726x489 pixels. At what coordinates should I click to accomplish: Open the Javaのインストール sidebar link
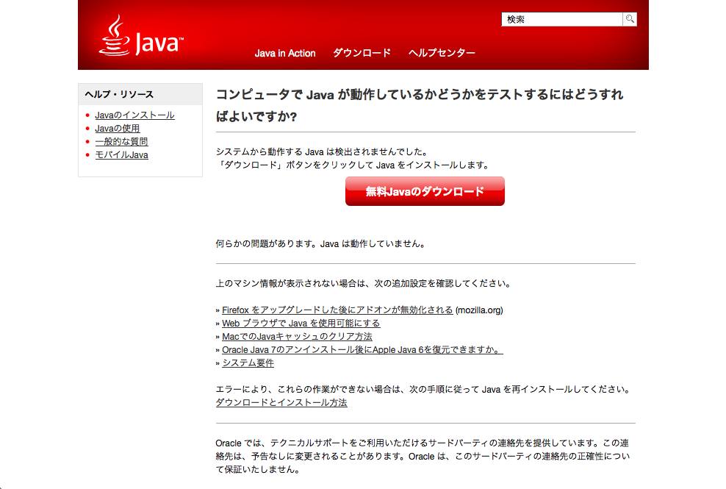coord(134,115)
